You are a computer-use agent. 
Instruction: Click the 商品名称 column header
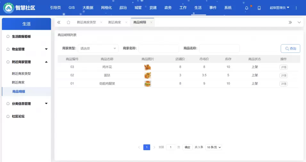(107, 59)
